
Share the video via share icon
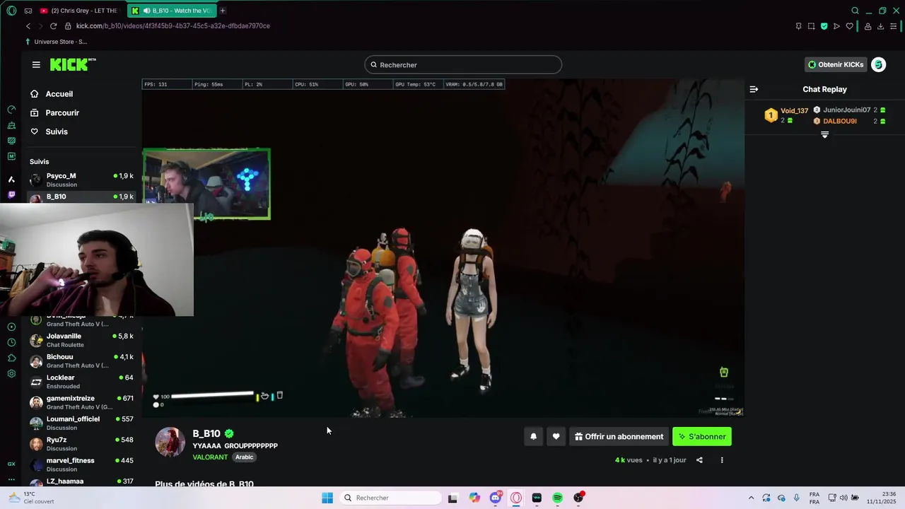click(x=699, y=460)
